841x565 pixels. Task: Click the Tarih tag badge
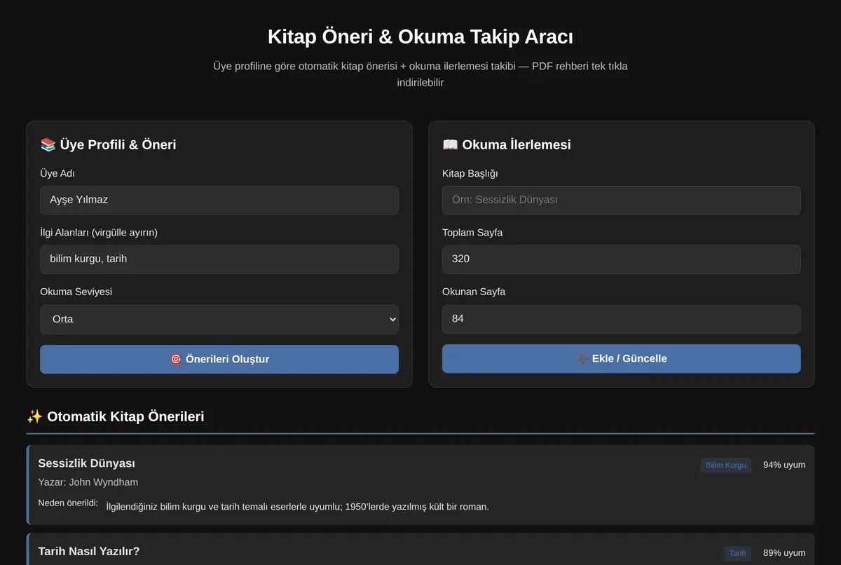tap(737, 553)
